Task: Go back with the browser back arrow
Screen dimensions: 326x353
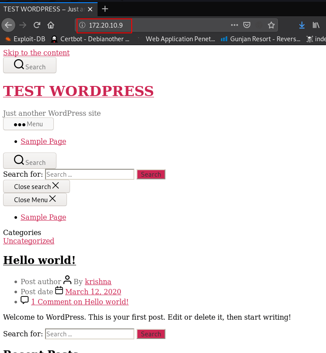Action: pos(8,25)
